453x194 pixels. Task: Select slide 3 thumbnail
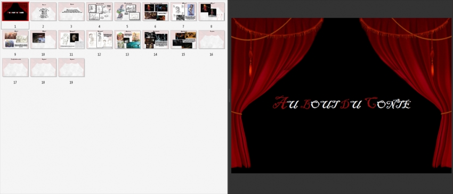click(x=71, y=12)
